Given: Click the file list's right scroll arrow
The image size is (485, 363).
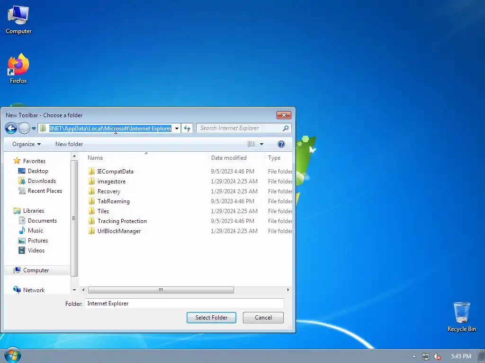Looking at the screenshot, I should pos(288,290).
